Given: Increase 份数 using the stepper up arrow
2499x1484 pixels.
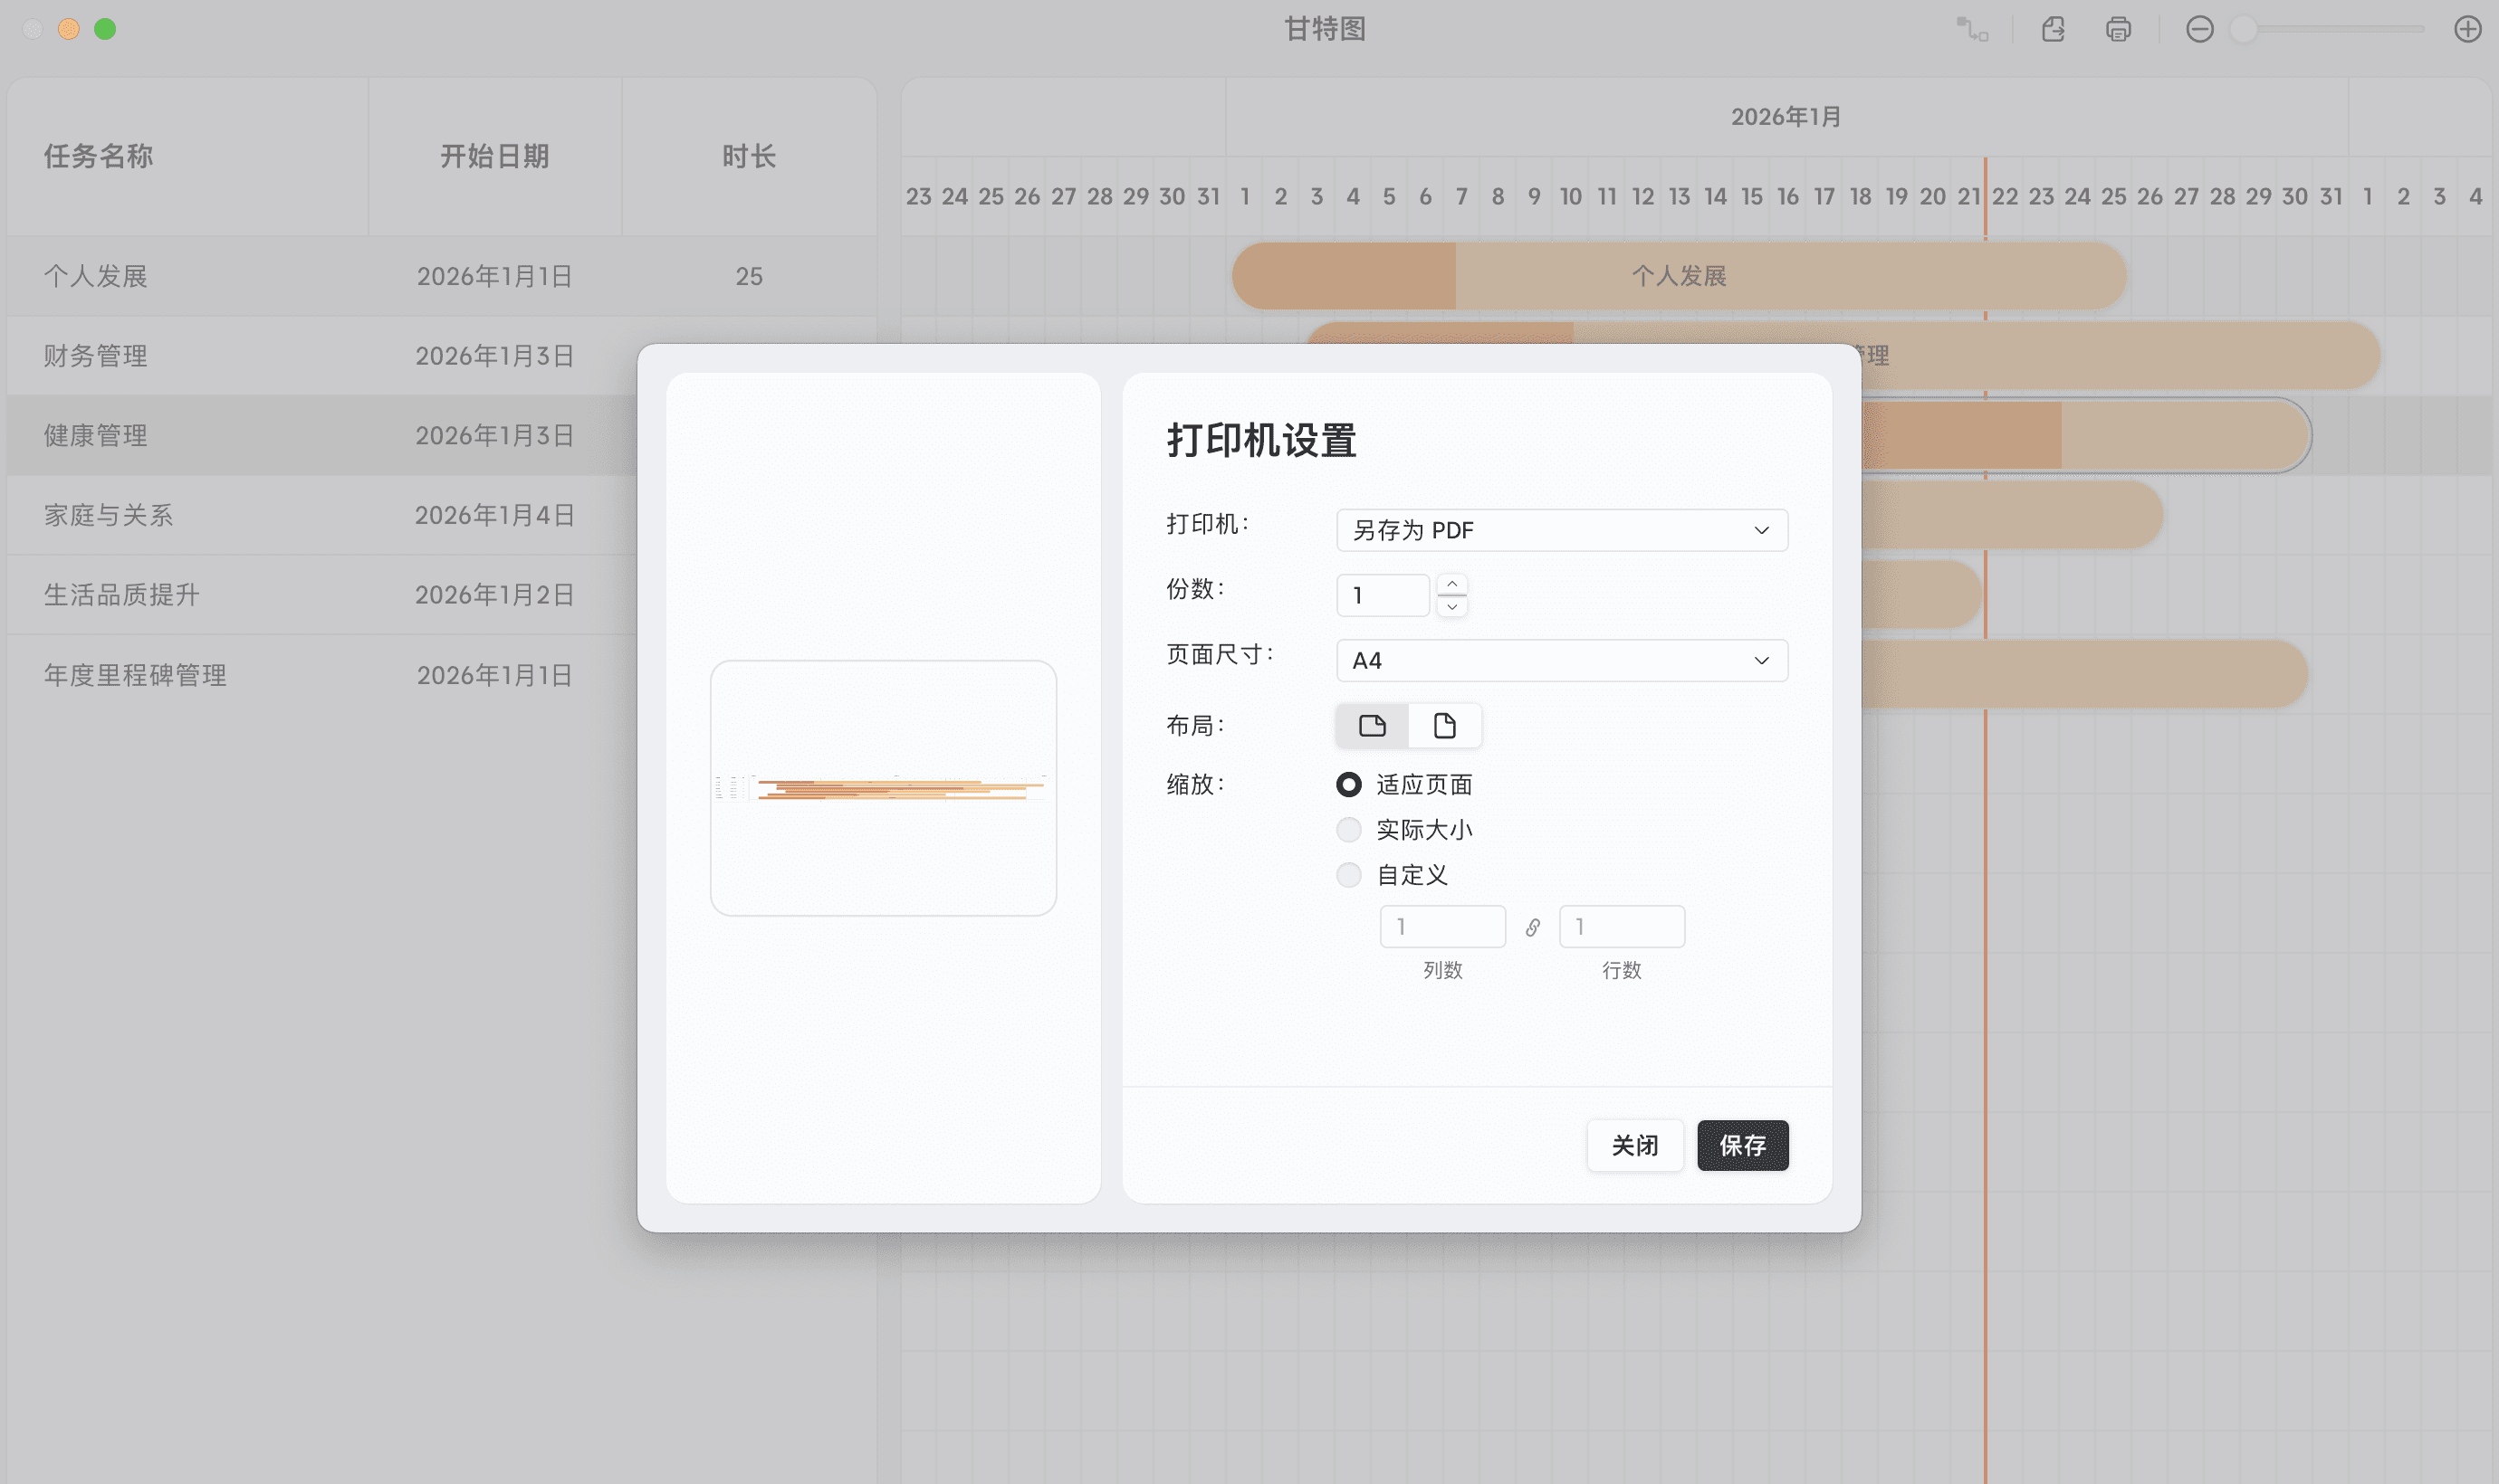Looking at the screenshot, I should [1451, 584].
